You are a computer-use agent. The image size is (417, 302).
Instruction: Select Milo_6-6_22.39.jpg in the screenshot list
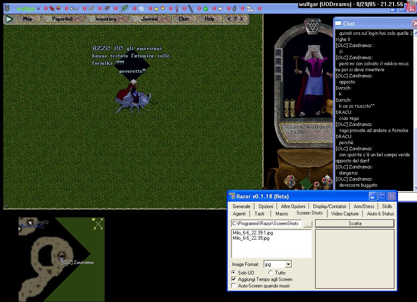tap(251, 238)
